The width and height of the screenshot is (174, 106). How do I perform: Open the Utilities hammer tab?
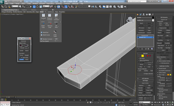point(153,14)
